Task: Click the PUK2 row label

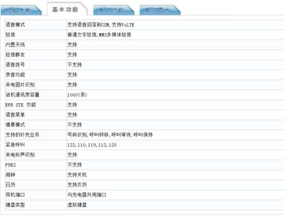Action: click(10, 165)
